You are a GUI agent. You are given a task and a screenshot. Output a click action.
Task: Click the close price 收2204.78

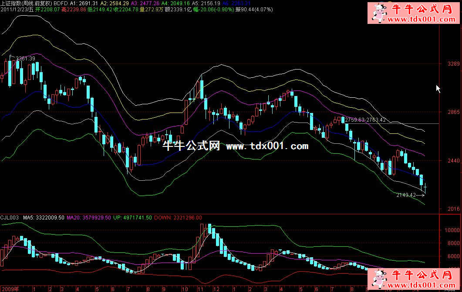(x=126, y=10)
